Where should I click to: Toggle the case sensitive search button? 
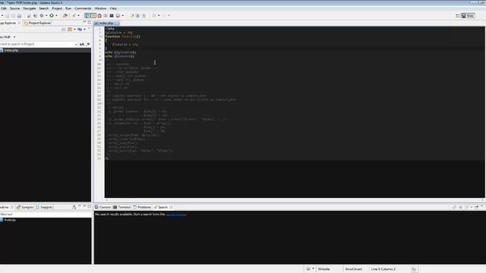[x=82, y=45]
